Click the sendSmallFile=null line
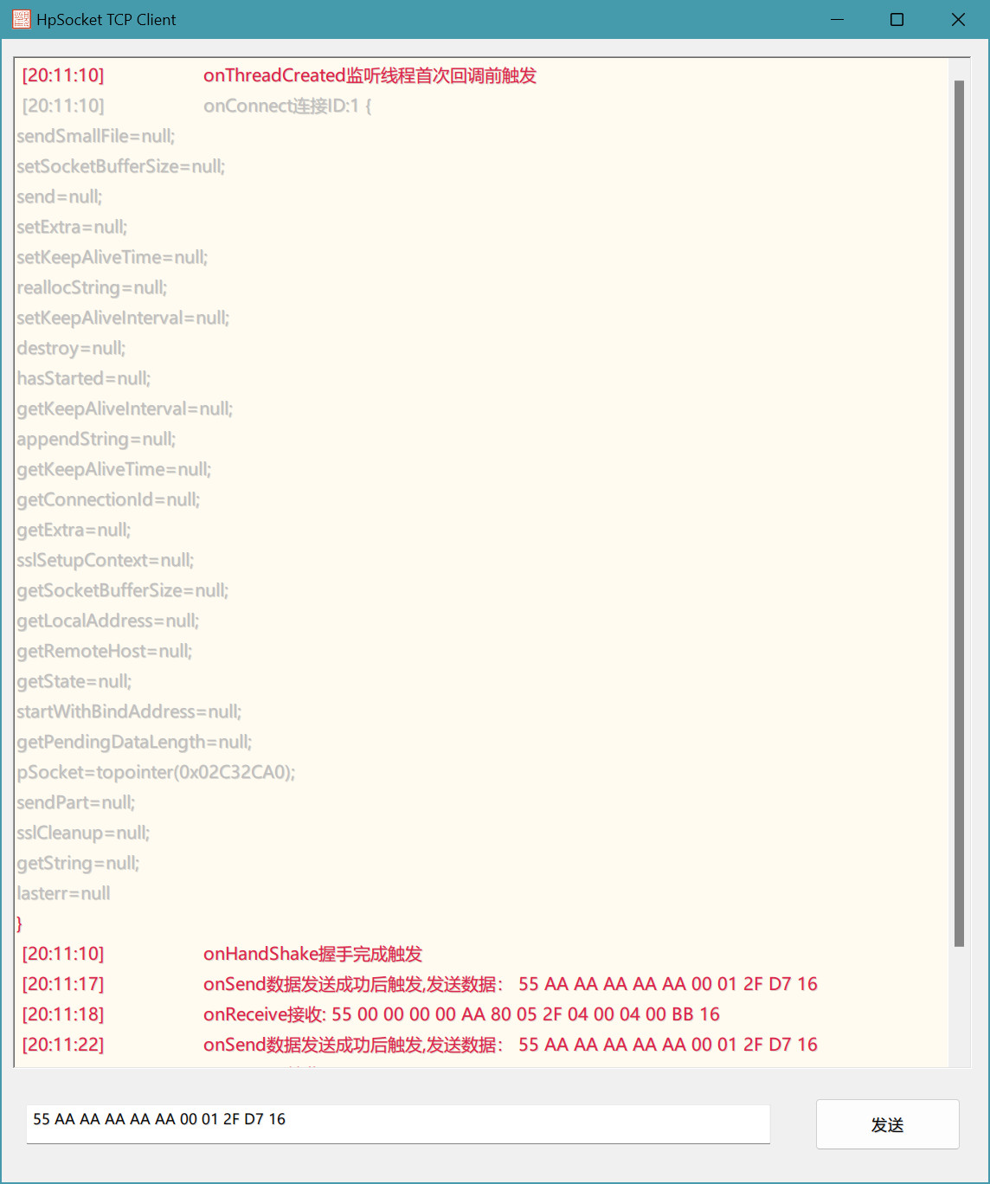This screenshot has height=1184, width=990. [x=95, y=136]
